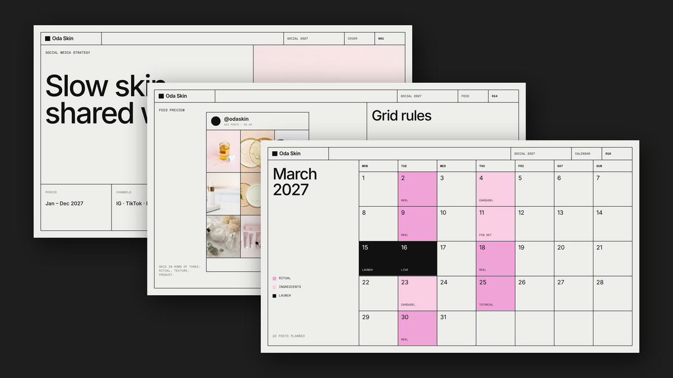This screenshot has width=673, height=378.
Task: Click the "CALENDAR" header label
Action: tap(582, 153)
